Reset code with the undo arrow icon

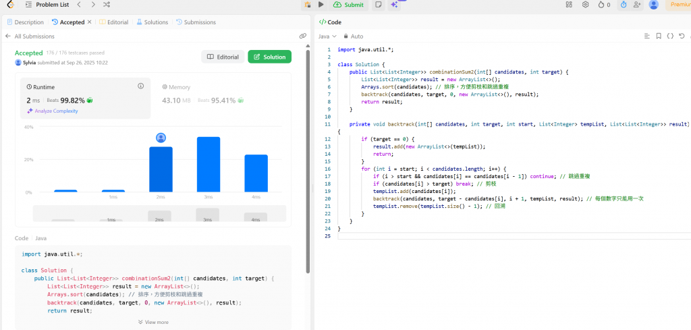coord(682,36)
